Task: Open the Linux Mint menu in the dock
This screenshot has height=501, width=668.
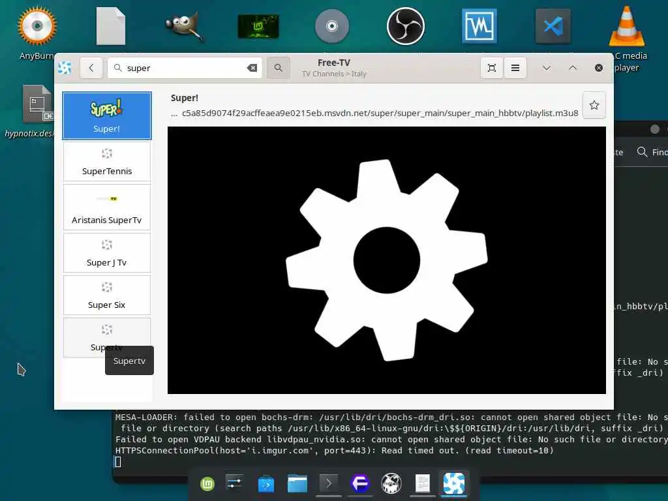Action: [207, 483]
